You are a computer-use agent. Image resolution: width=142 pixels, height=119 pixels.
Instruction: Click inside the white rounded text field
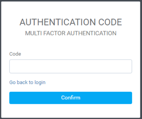pos(71,66)
